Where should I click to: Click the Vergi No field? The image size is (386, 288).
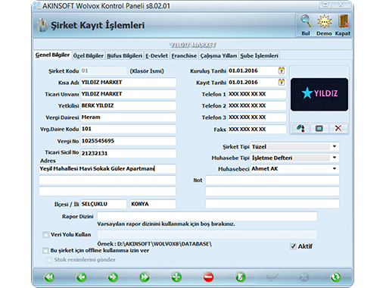(x=129, y=141)
